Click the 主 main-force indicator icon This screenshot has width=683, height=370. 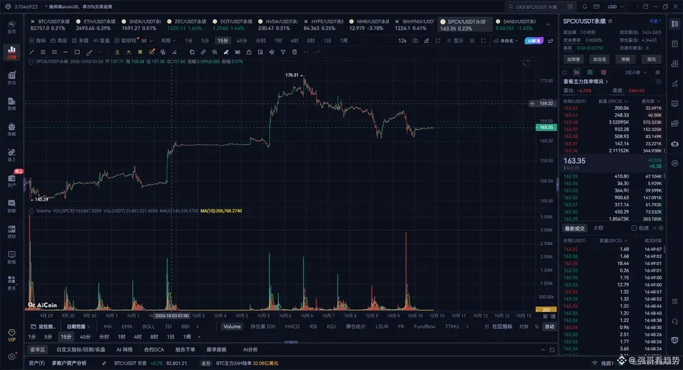click(x=117, y=53)
